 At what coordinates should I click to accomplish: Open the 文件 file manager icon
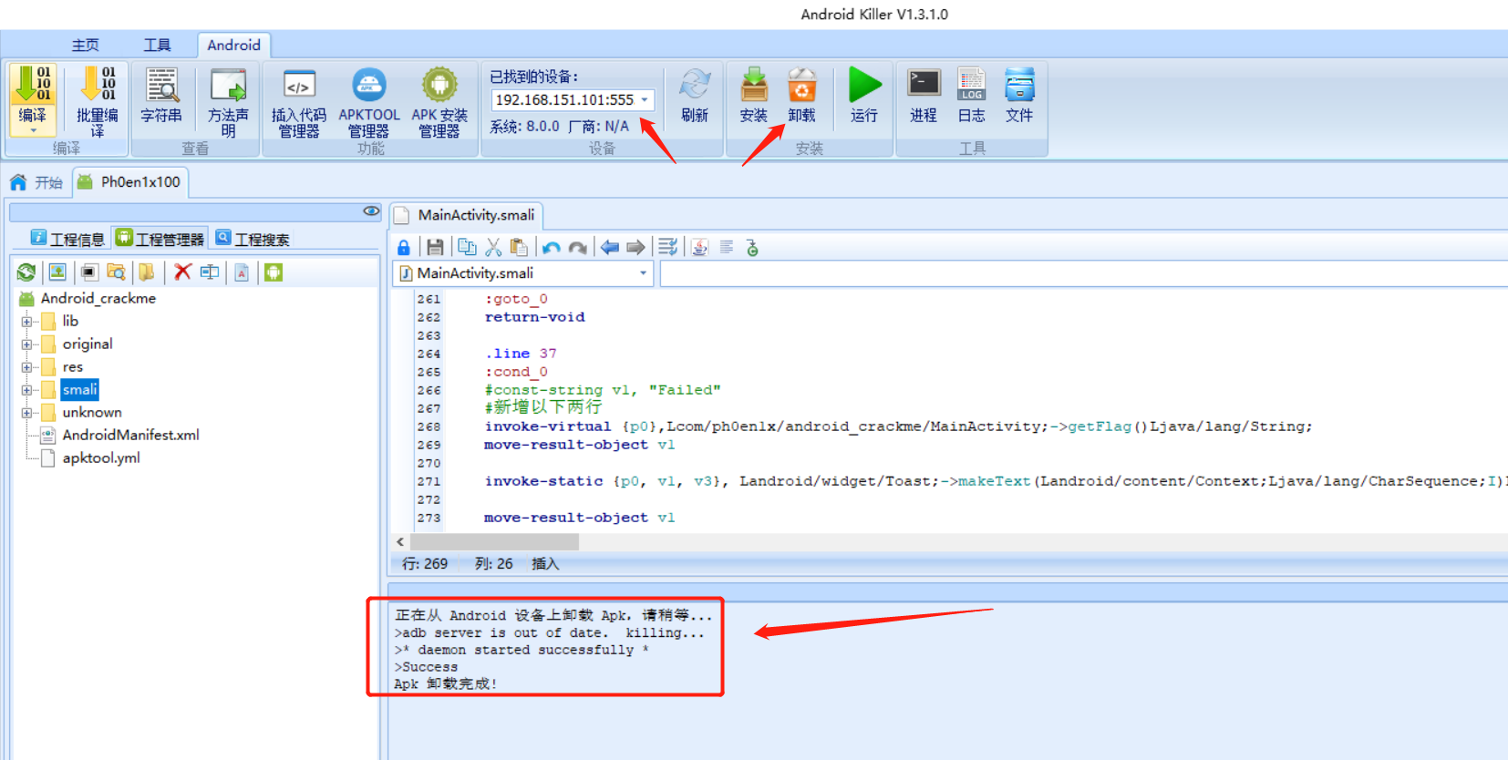1019,85
